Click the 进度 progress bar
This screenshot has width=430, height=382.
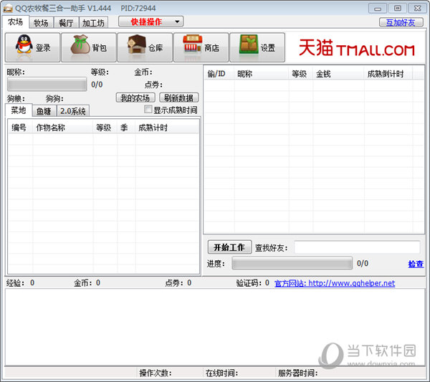click(x=292, y=263)
